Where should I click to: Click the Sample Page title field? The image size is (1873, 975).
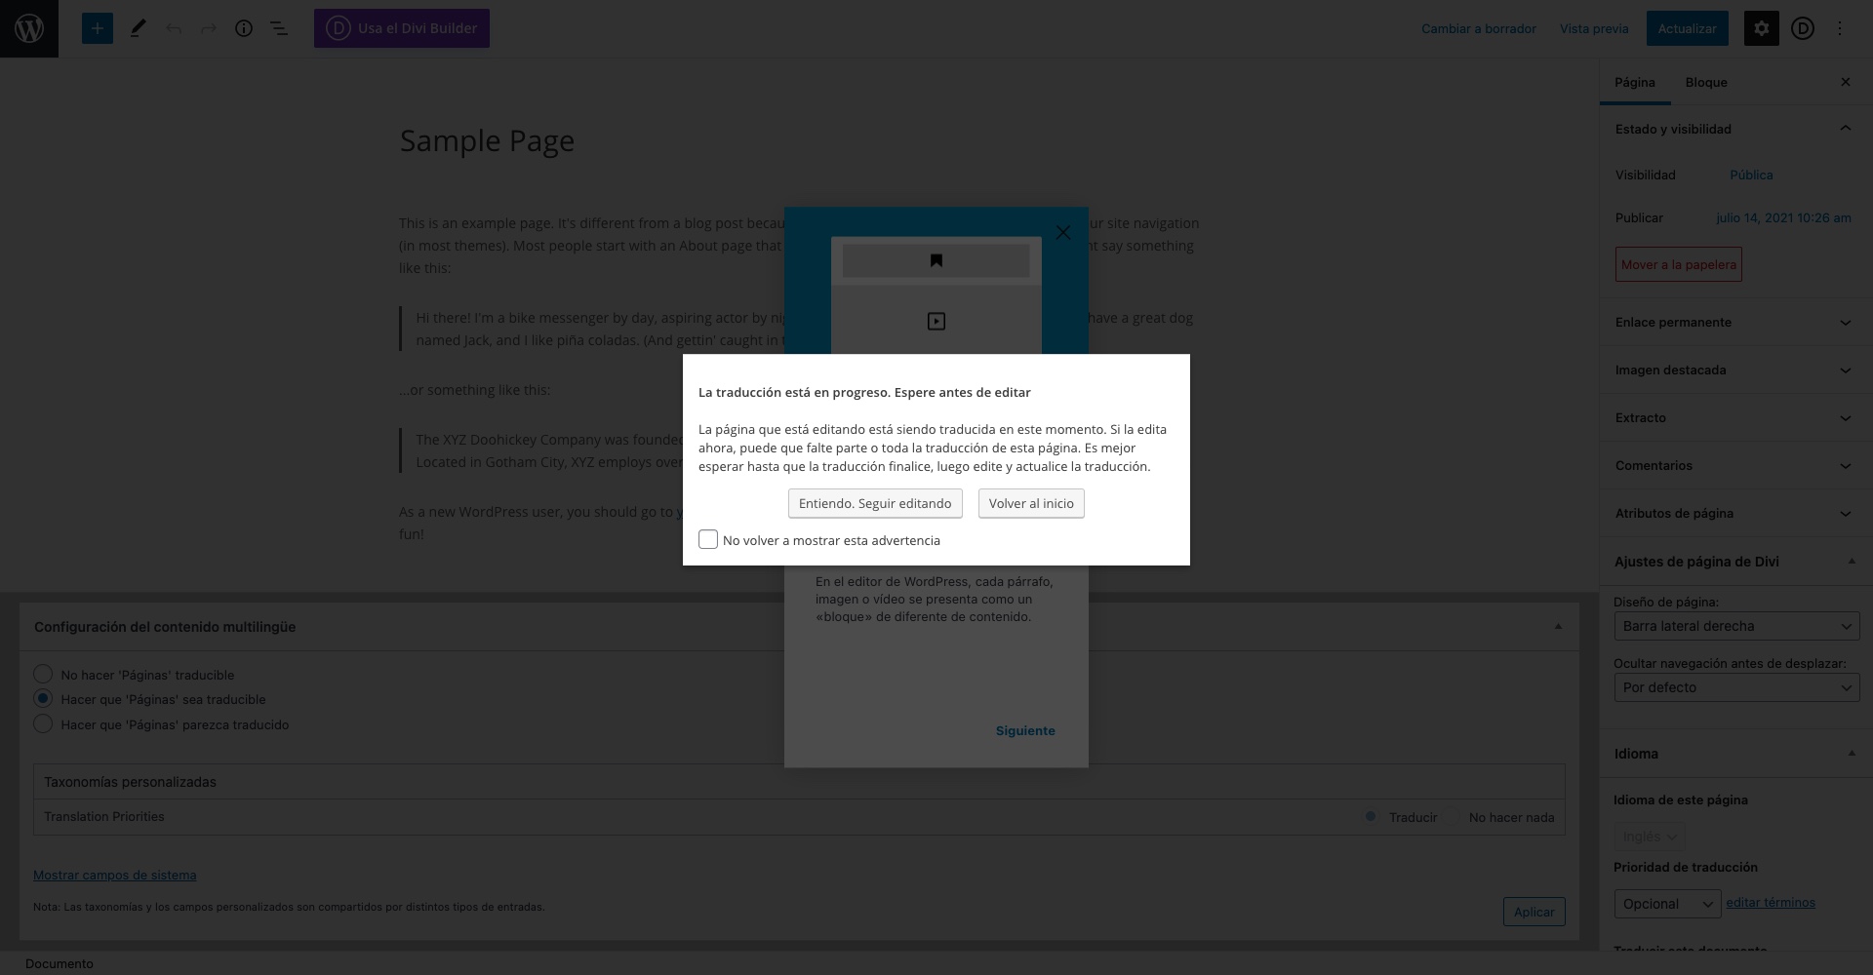point(487,141)
